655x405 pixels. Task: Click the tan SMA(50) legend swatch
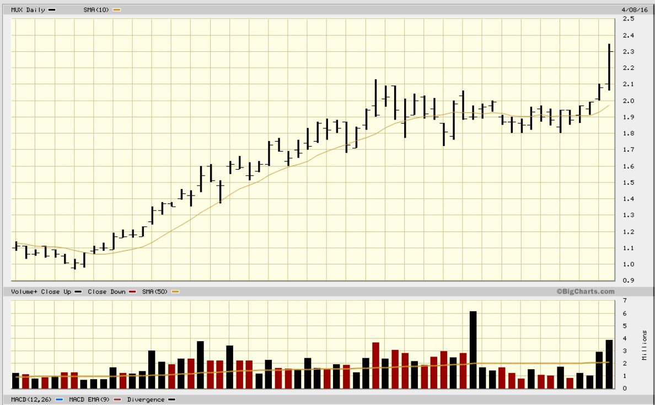tap(175, 292)
